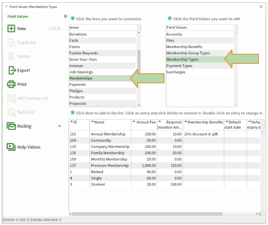Select Donations in Areas list

point(103,34)
